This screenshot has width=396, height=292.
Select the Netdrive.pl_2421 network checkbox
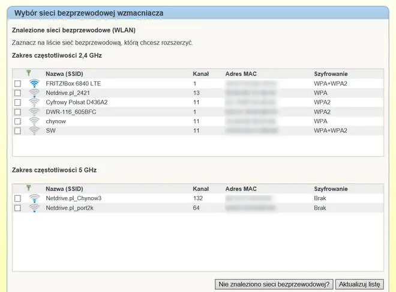click(x=17, y=93)
